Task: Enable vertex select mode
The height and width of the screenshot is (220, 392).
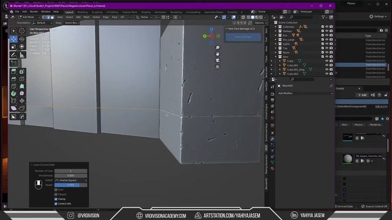Action: 44,17
